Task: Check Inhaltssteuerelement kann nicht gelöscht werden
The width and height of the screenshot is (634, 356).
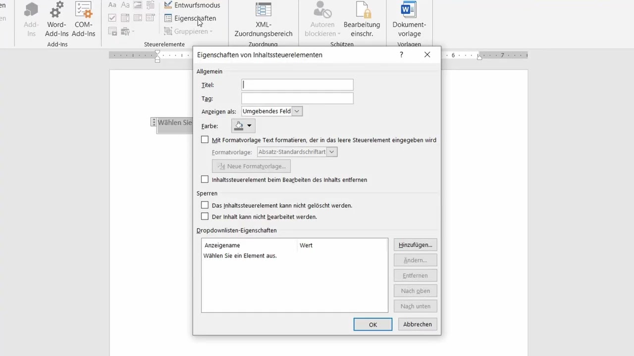Action: tap(205, 205)
